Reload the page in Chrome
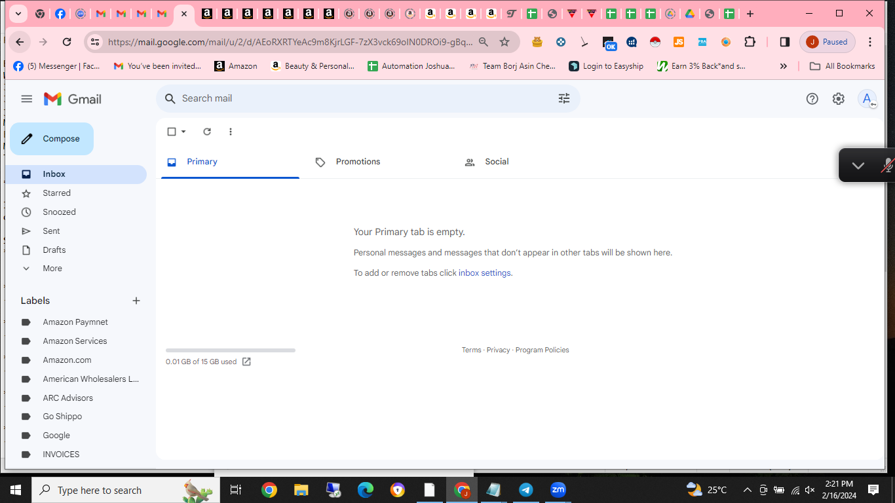Image resolution: width=895 pixels, height=503 pixels. pos(66,42)
